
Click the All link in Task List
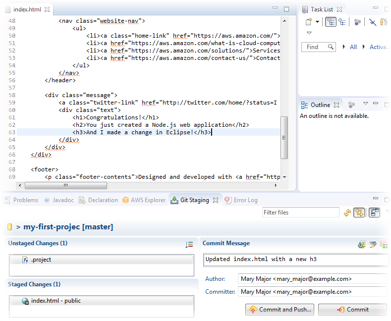tap(353, 47)
